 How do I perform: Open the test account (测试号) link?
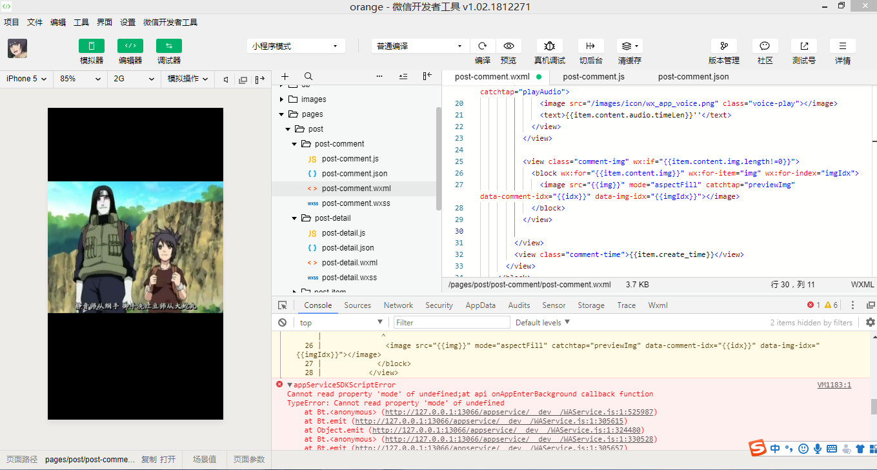coord(804,46)
